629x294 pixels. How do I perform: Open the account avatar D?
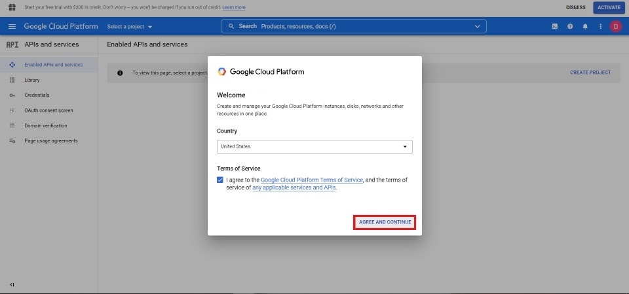(x=615, y=26)
